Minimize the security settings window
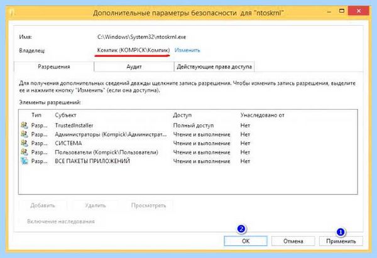The image size is (377, 258). pyautogui.click(x=329, y=11)
